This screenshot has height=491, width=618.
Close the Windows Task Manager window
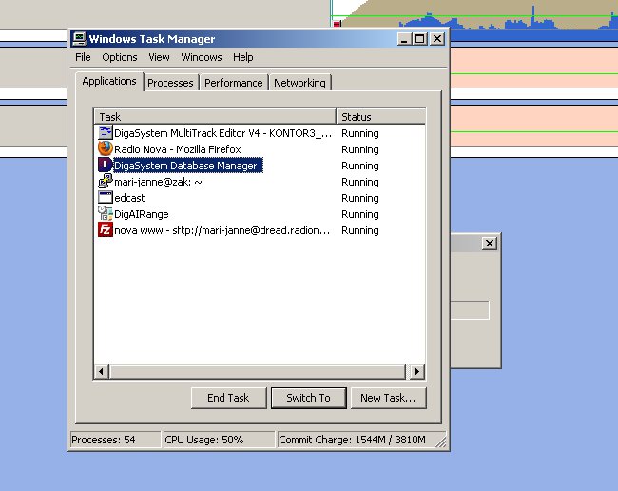tap(437, 39)
